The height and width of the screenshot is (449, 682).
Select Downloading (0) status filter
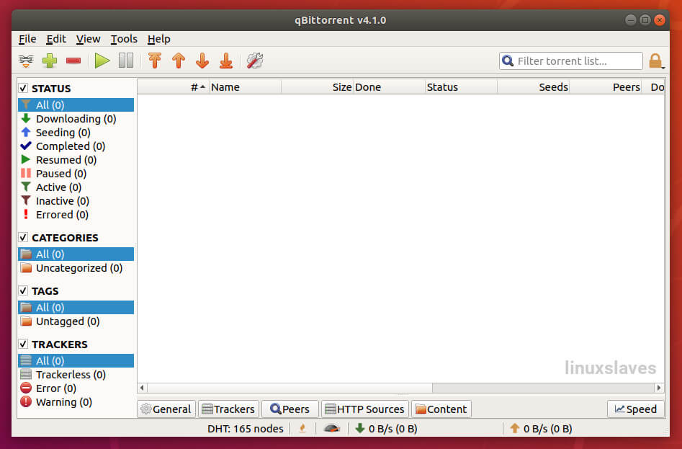coord(76,119)
